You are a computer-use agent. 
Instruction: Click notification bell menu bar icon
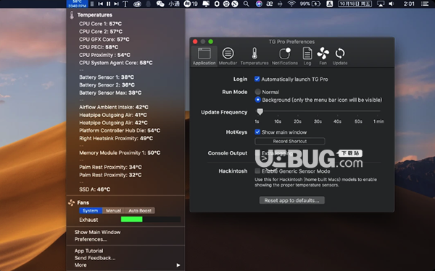point(206,4)
